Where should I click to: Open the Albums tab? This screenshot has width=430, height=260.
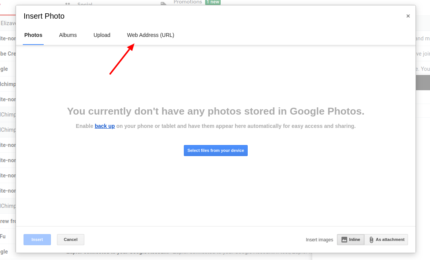point(68,35)
